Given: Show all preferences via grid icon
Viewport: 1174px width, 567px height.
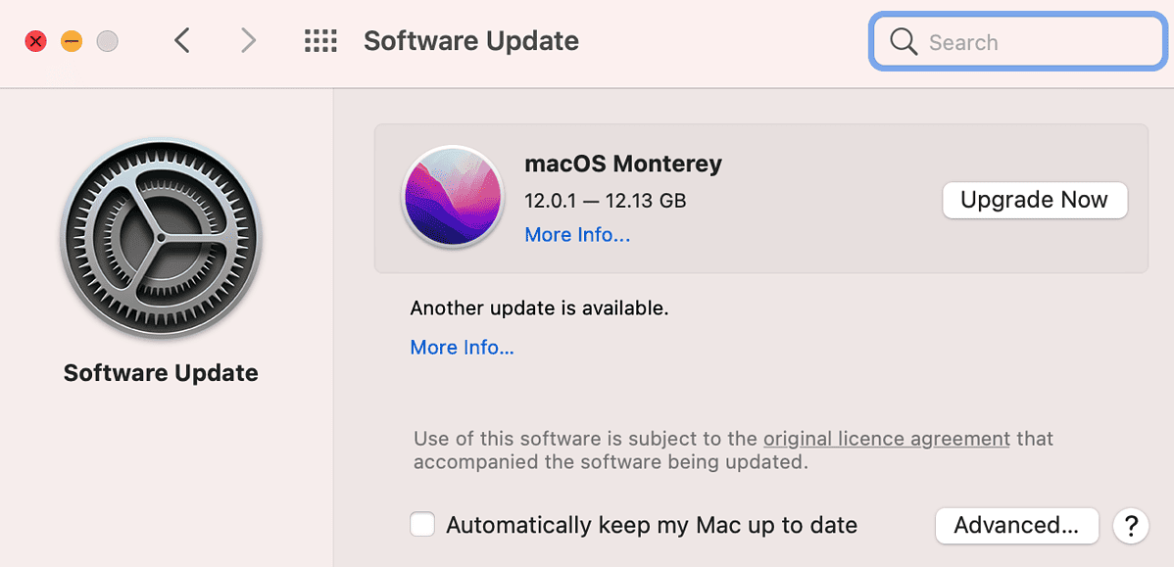Looking at the screenshot, I should click(320, 41).
